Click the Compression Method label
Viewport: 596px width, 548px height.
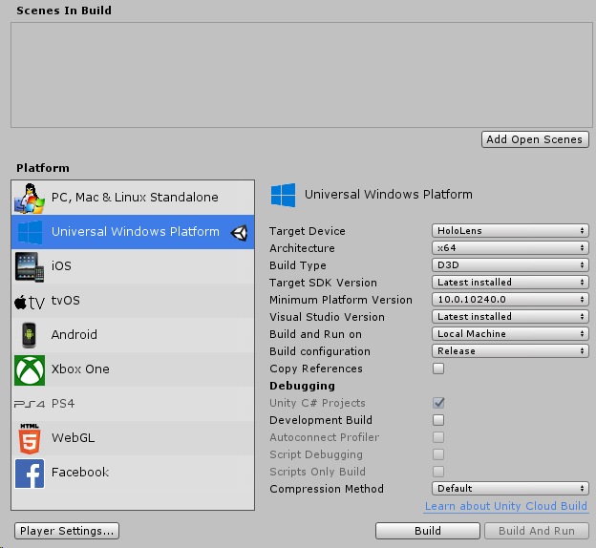[327, 489]
